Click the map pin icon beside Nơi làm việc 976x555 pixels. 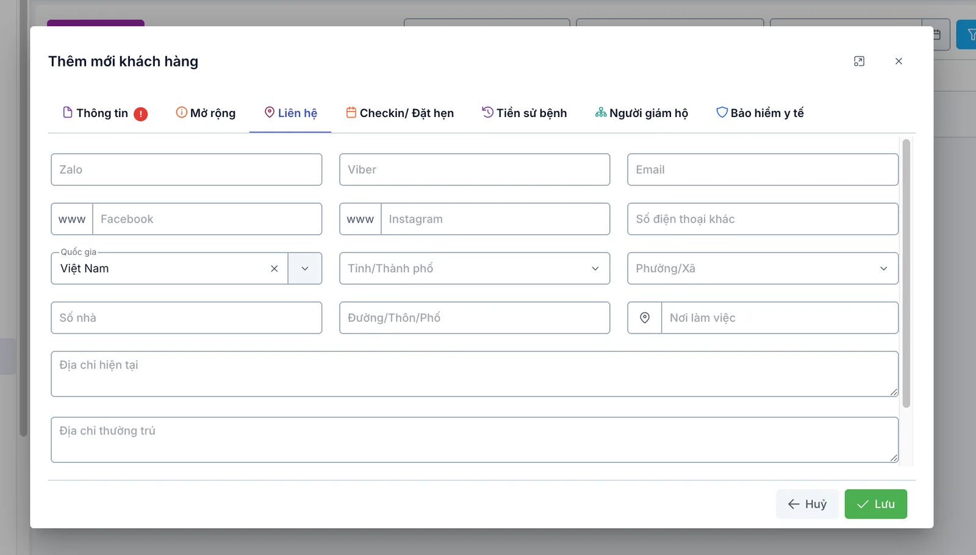point(645,318)
